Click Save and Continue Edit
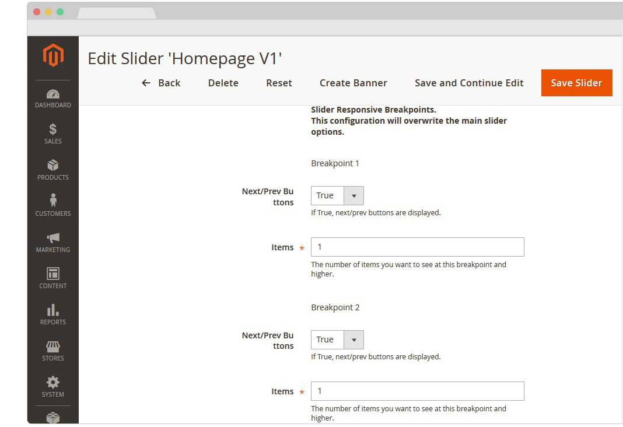The image size is (623, 427). pos(469,83)
